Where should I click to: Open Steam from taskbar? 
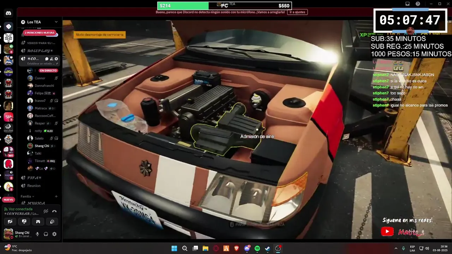coord(268,248)
